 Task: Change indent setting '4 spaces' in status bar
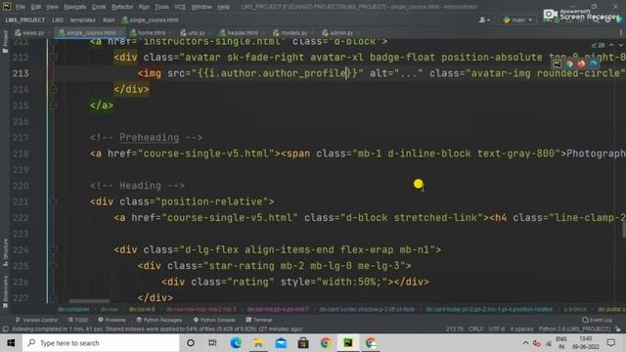tap(521, 330)
